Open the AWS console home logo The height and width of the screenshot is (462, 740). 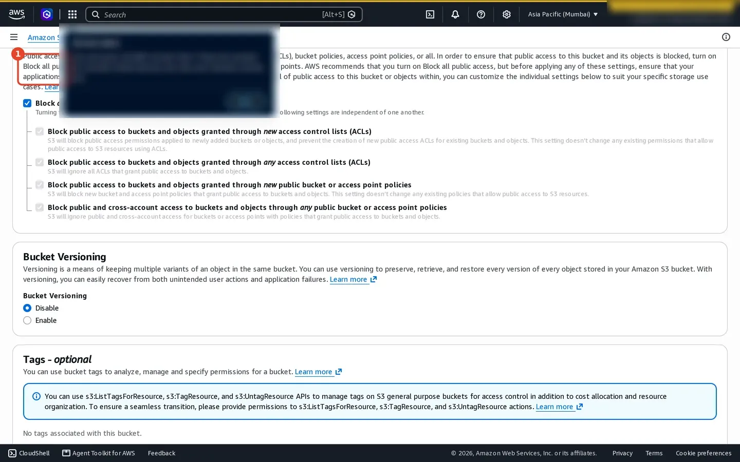pos(16,14)
